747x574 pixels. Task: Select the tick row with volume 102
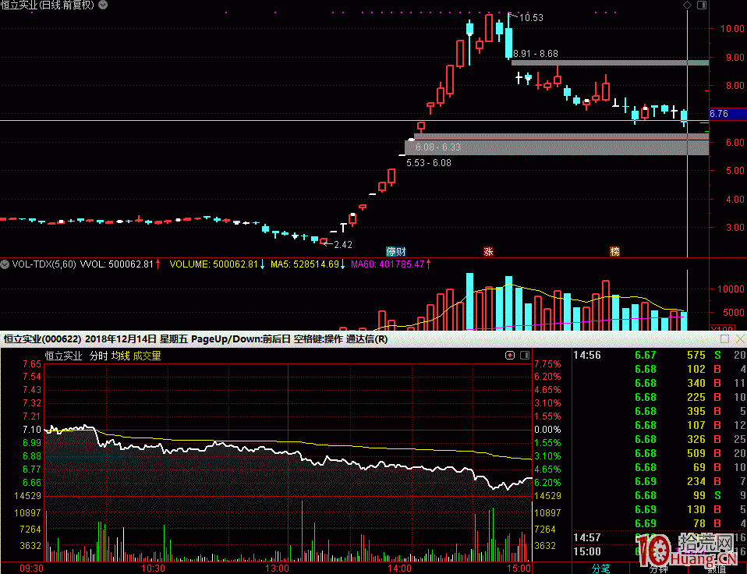660,369
